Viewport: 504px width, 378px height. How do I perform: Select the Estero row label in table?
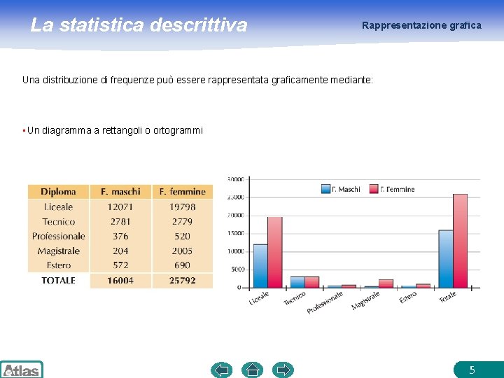[x=58, y=265]
